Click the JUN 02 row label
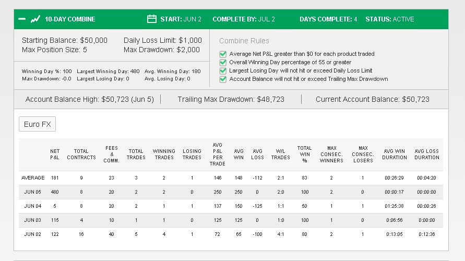The height and width of the screenshot is (261, 465). tap(33, 234)
